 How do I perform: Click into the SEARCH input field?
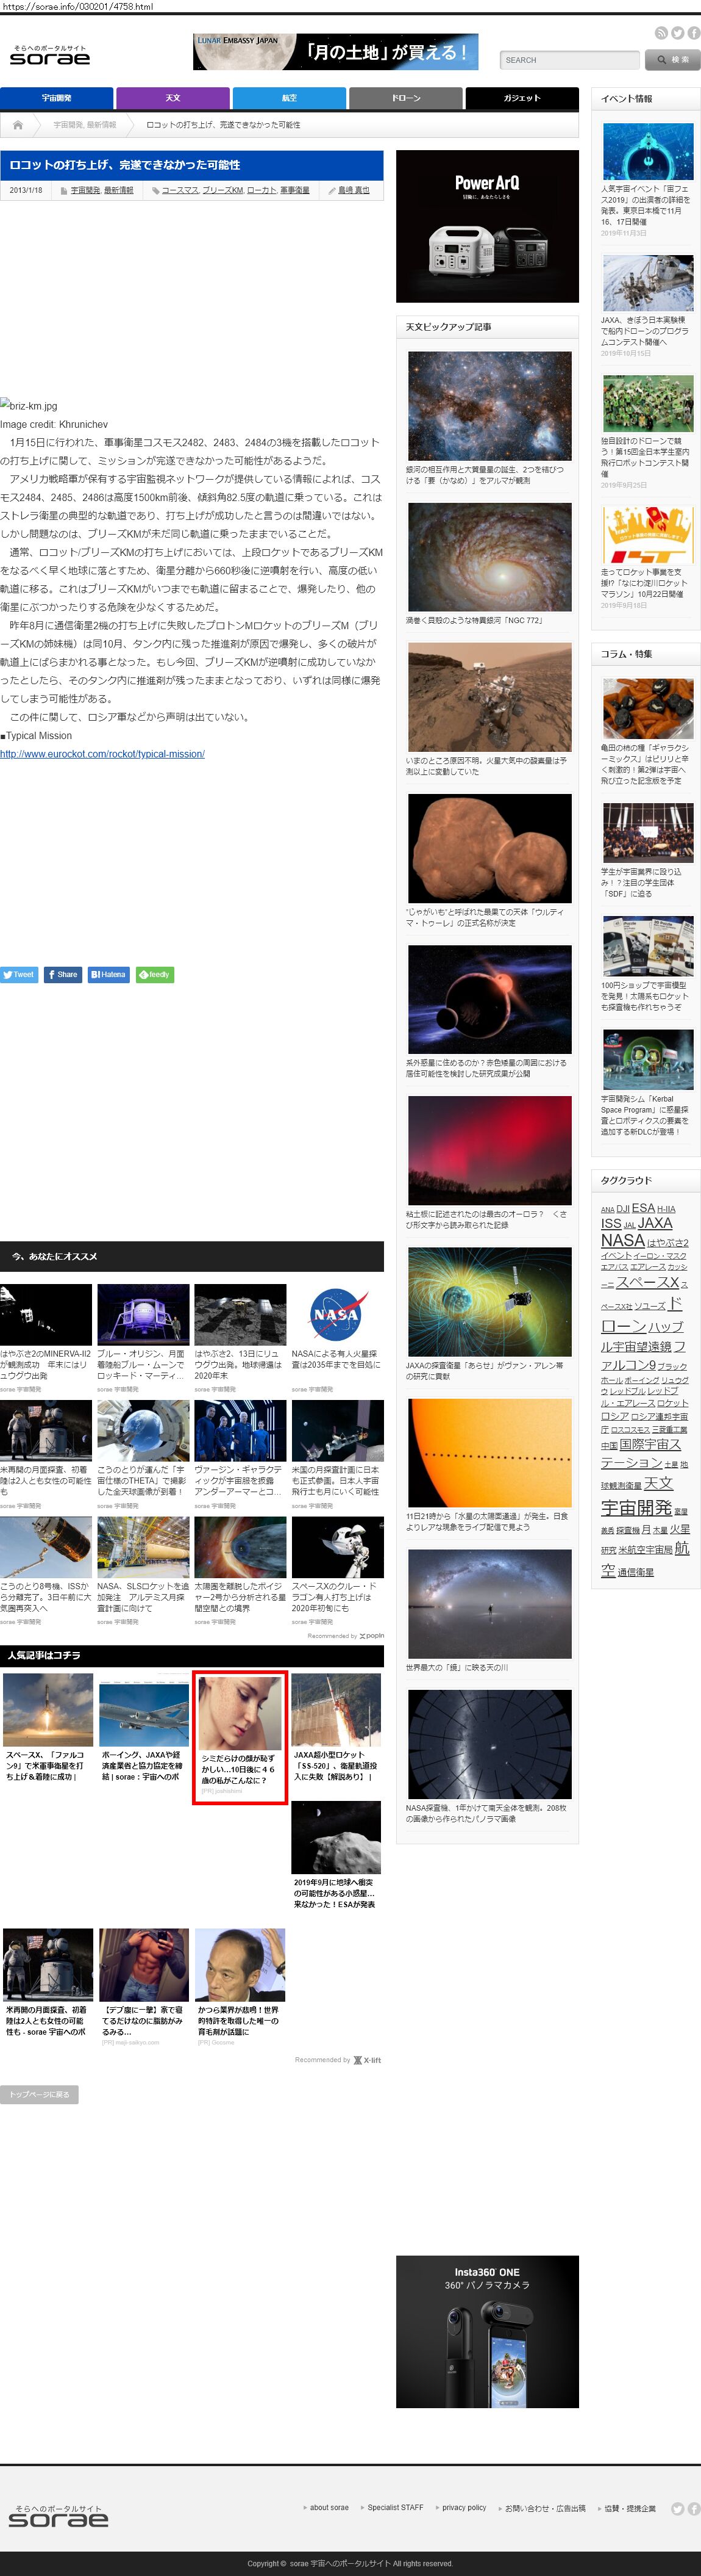click(568, 60)
